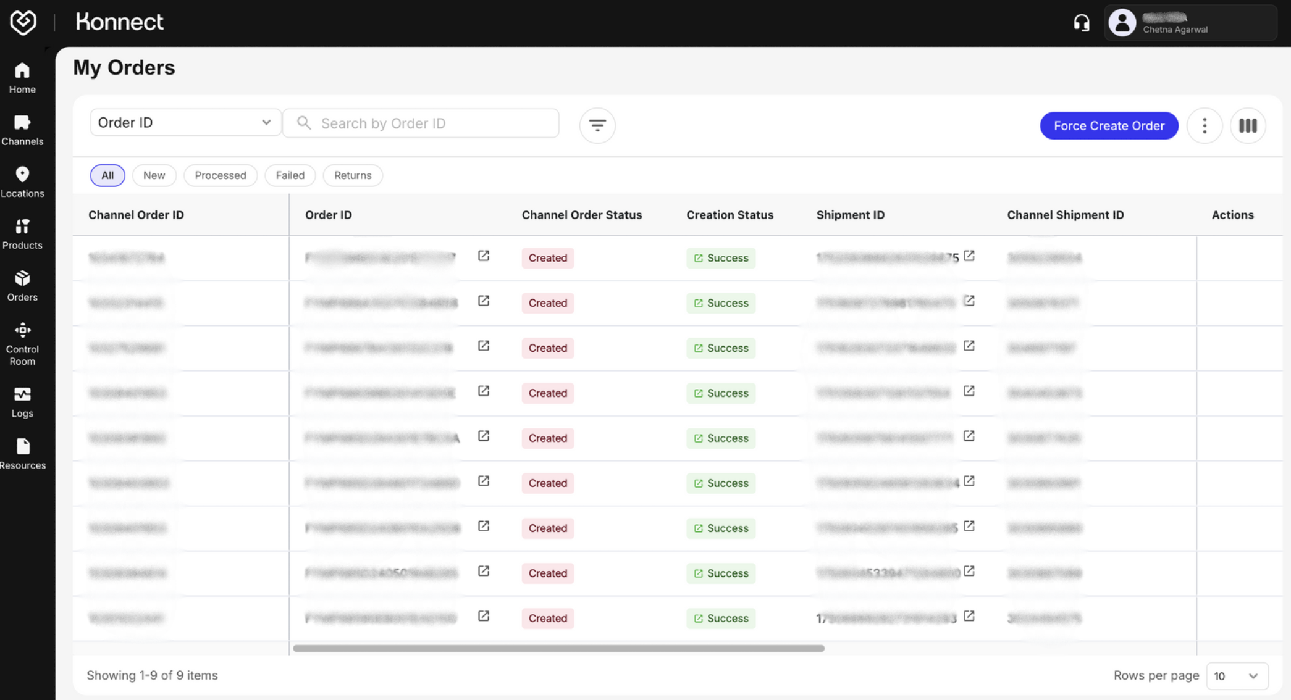
Task: Navigate to Products in sidebar
Action: (x=22, y=234)
